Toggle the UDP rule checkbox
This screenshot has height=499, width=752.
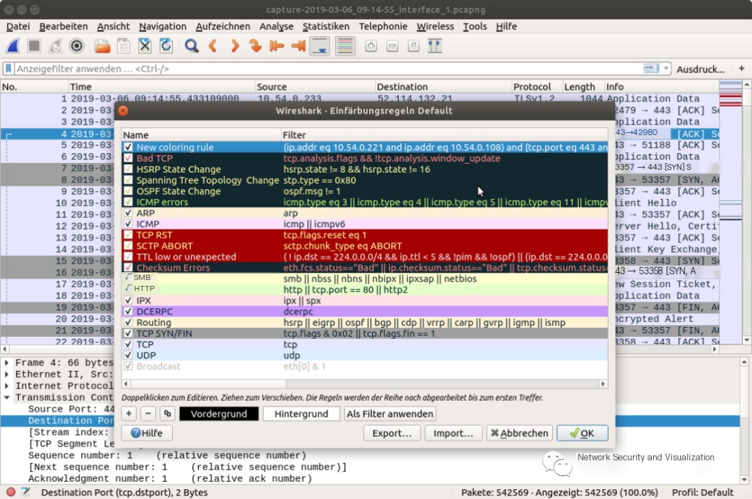coord(128,355)
